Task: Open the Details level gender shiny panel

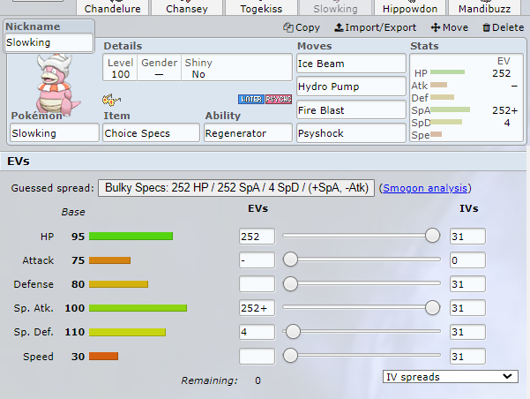Action: click(x=198, y=68)
